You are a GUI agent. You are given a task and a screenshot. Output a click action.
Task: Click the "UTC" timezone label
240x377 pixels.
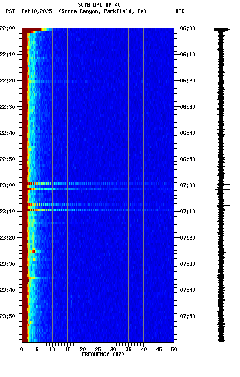tap(180, 11)
